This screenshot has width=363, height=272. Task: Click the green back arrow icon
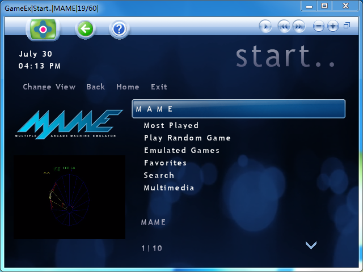click(85, 29)
